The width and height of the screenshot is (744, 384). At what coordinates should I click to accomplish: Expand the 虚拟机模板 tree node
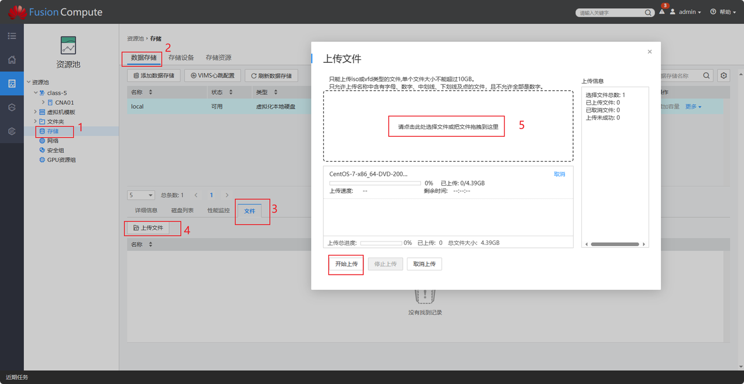[35, 112]
